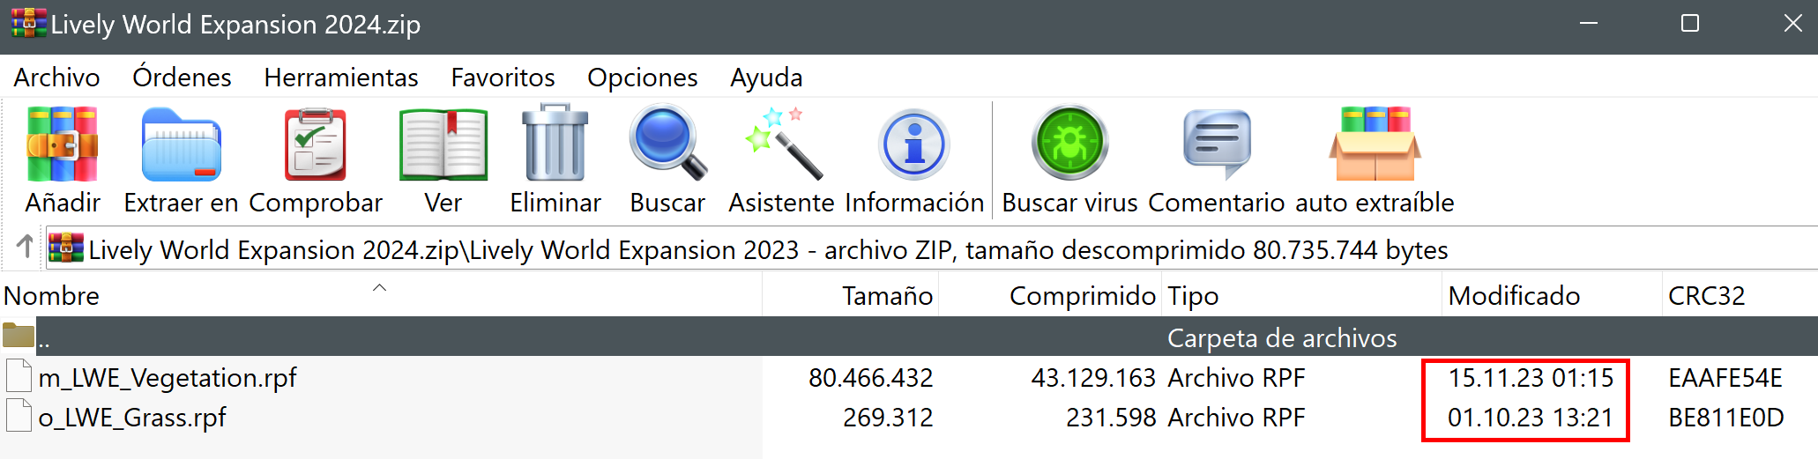Click the Eliminar trash bin icon
This screenshot has height=459, width=1818.
coord(555,144)
